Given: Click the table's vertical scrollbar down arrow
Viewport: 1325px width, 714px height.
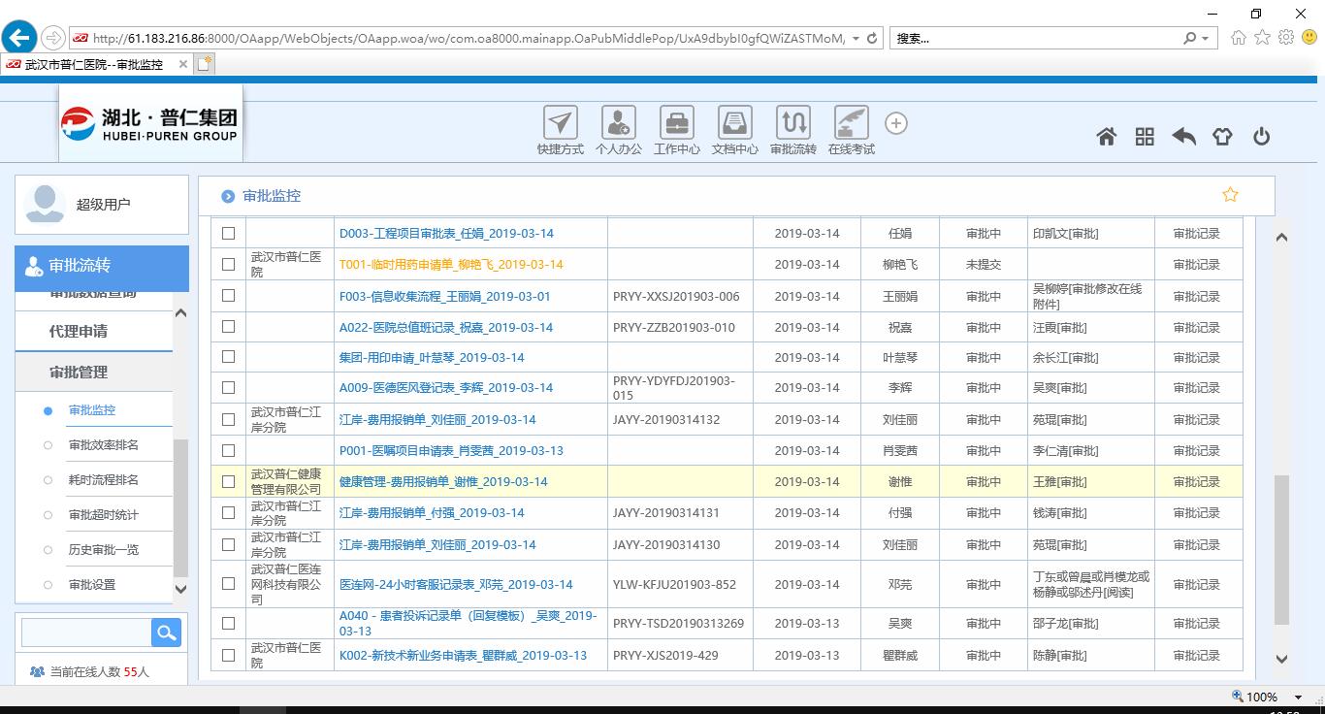Looking at the screenshot, I should 1281,659.
